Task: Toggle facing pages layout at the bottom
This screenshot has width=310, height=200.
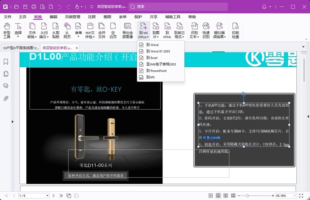Action: pyautogui.click(x=225, y=195)
